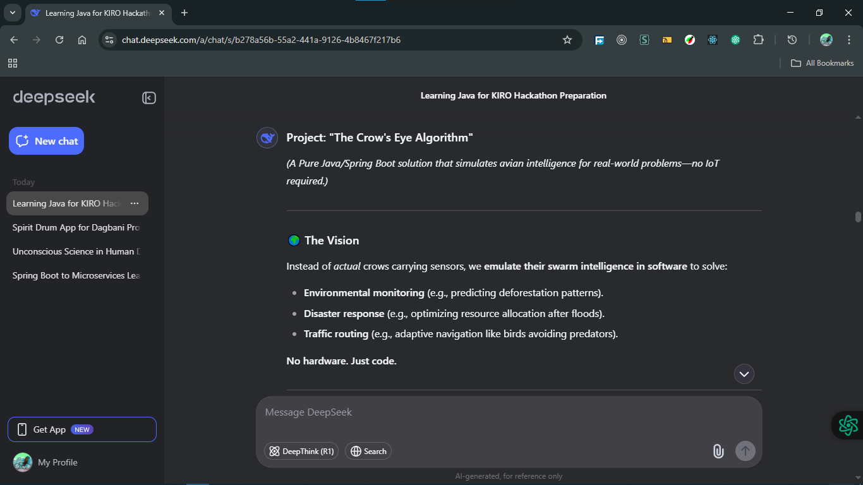Open a new browser tab

point(184,13)
